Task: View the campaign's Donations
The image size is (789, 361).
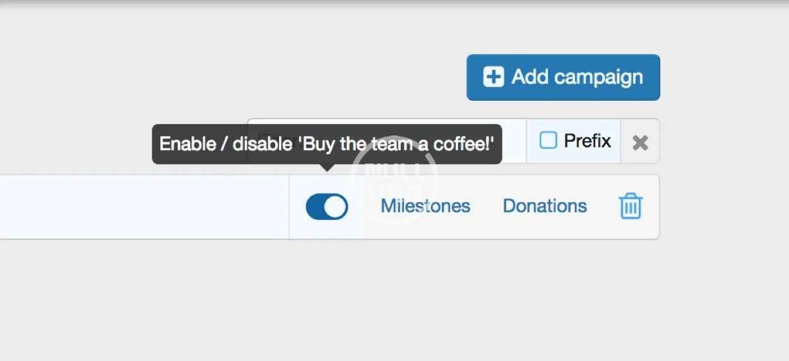Action: click(x=545, y=206)
